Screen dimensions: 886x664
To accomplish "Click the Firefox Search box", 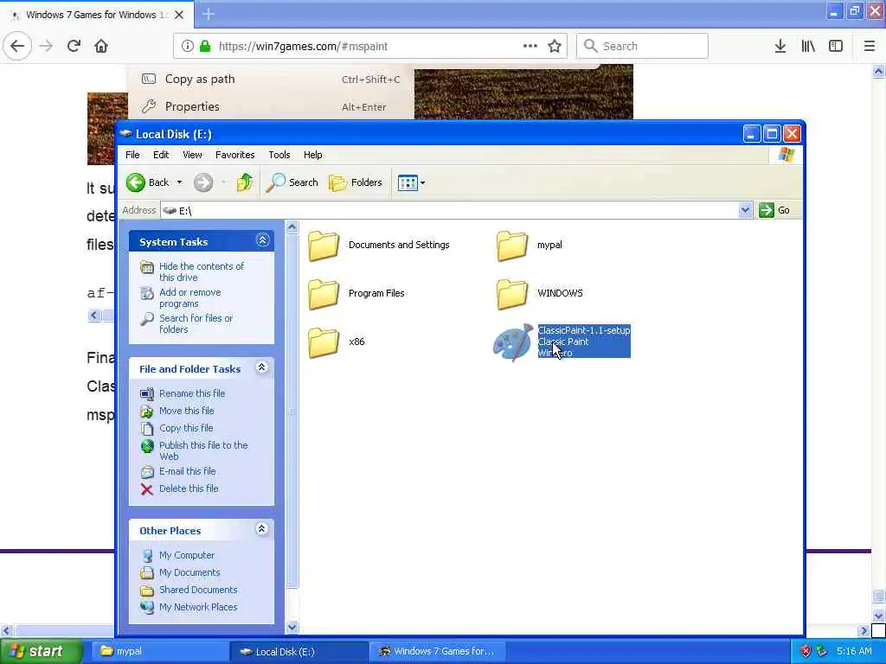I will (642, 46).
